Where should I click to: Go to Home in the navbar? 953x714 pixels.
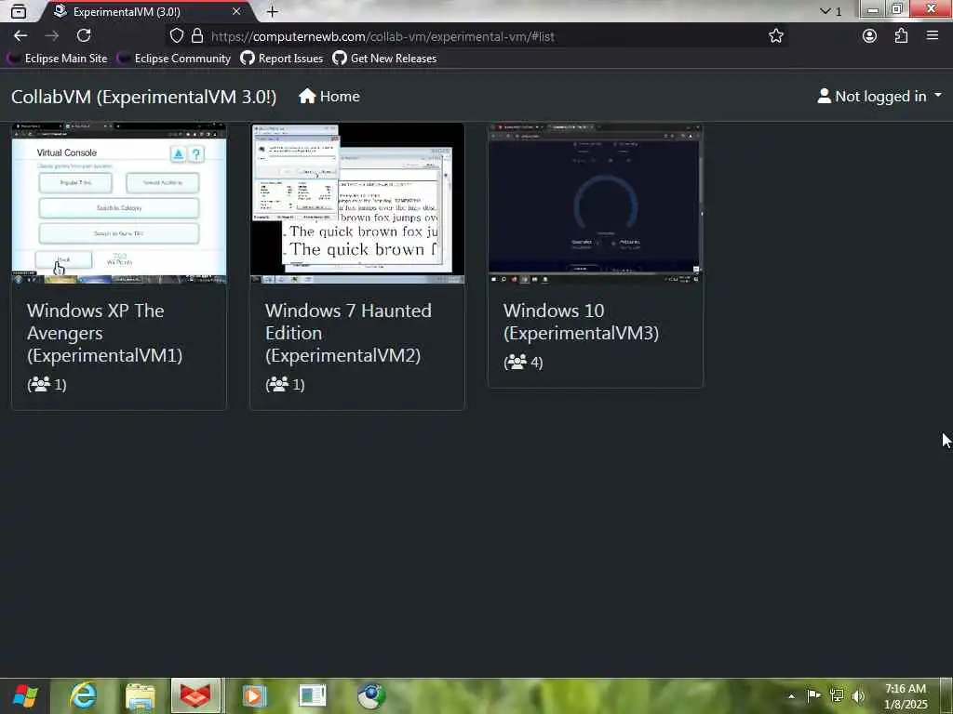(x=329, y=97)
